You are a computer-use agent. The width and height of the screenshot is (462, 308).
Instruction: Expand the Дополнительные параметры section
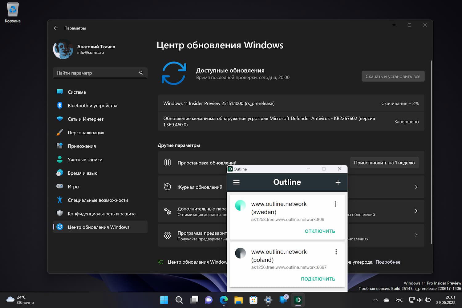pyautogui.click(x=416, y=211)
